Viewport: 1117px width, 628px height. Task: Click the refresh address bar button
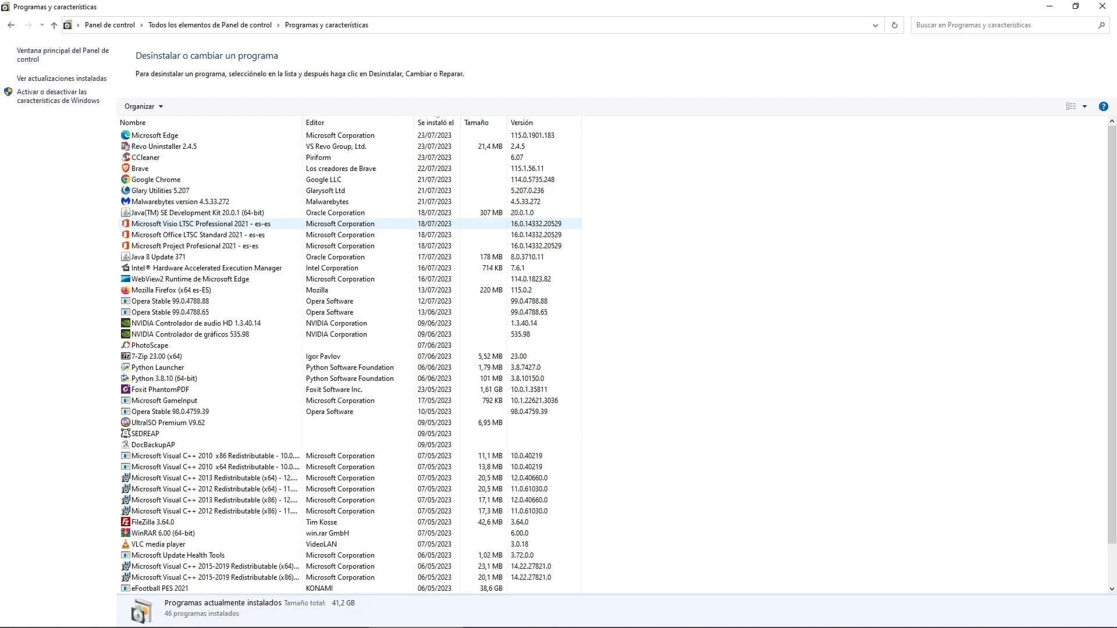point(894,25)
